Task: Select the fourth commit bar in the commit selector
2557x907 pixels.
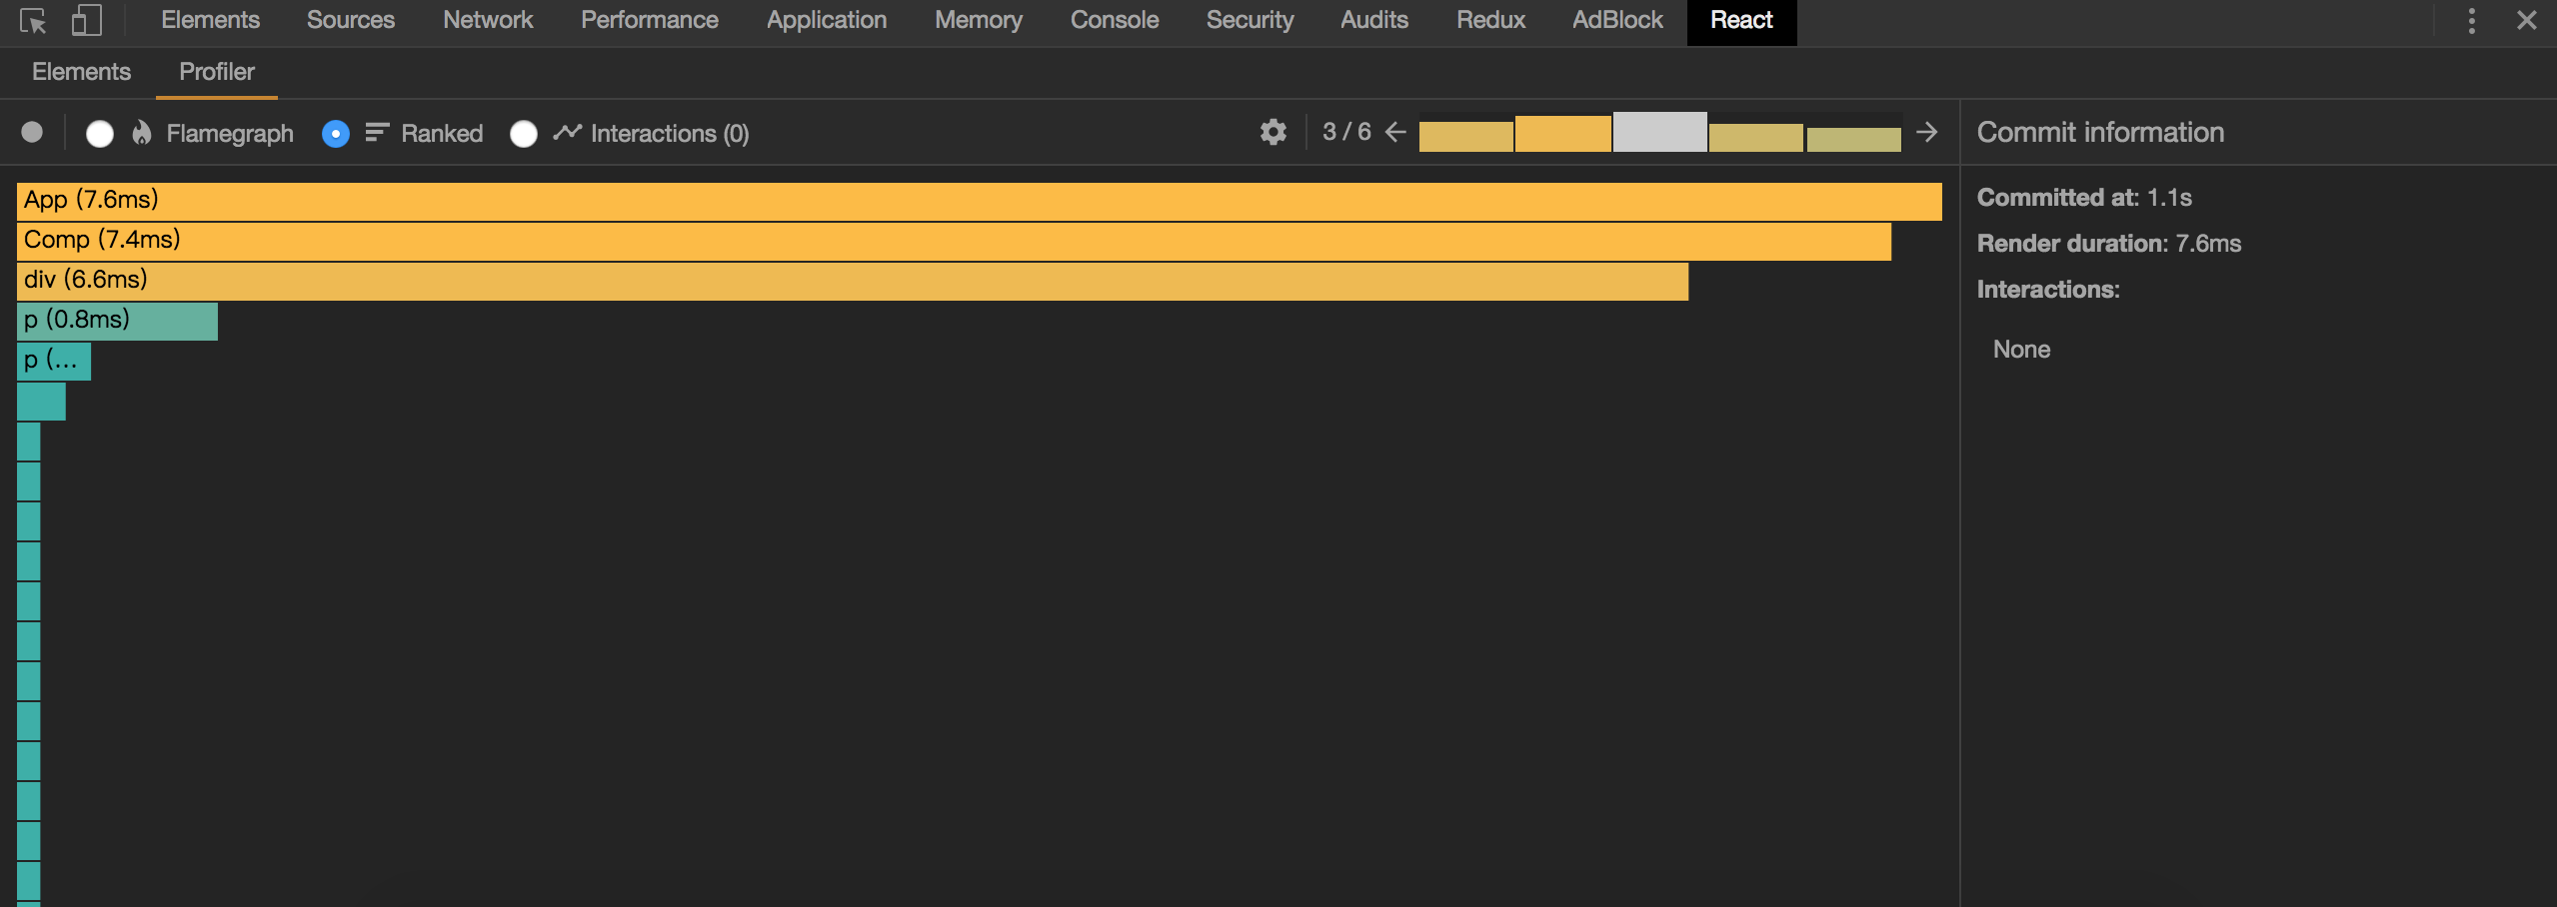Action: [1755, 138]
